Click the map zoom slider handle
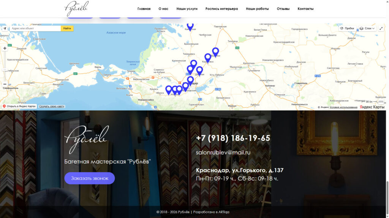 point(5,70)
